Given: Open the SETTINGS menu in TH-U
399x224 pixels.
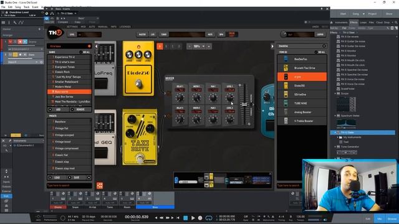Looking at the screenshot, I should point(72,27).
